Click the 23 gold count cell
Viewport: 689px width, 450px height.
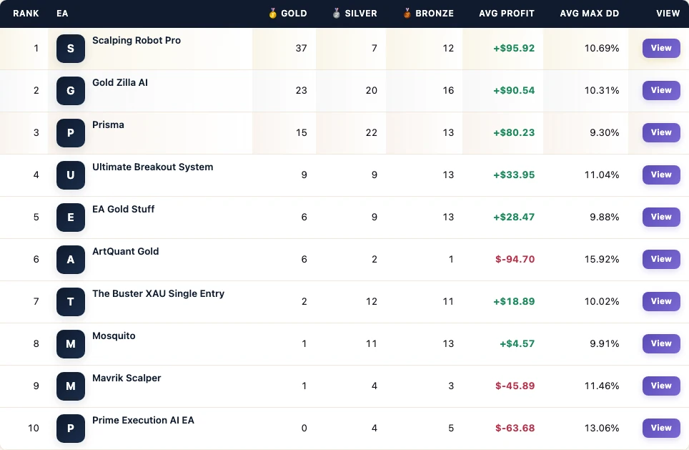tap(301, 91)
